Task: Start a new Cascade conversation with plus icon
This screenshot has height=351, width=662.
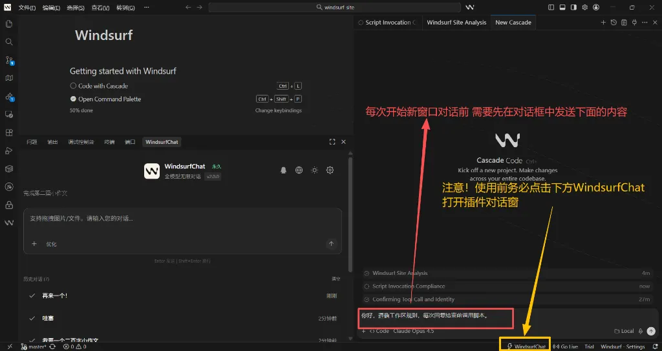Action: [x=603, y=23]
